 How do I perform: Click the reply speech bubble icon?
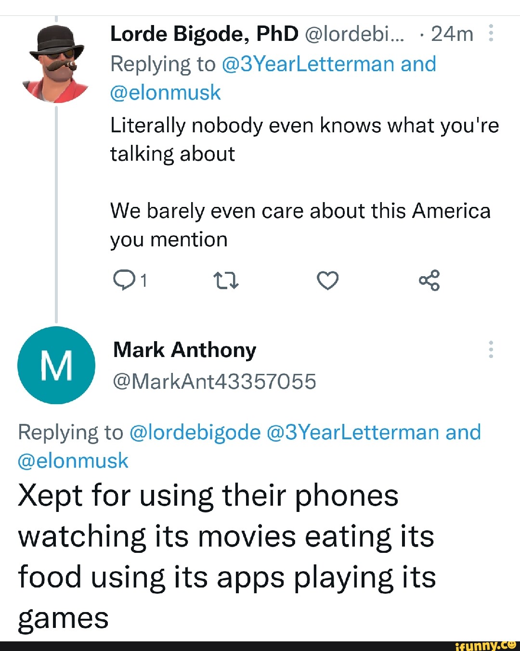tap(124, 280)
